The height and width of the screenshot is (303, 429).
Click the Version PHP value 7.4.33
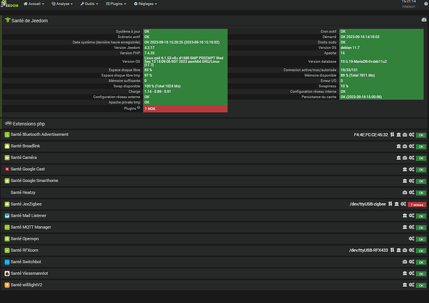click(149, 53)
